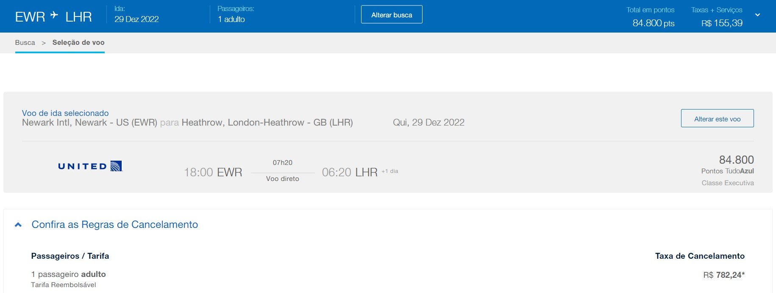Expand the header price details chevron
The image size is (776, 293).
(x=757, y=15)
